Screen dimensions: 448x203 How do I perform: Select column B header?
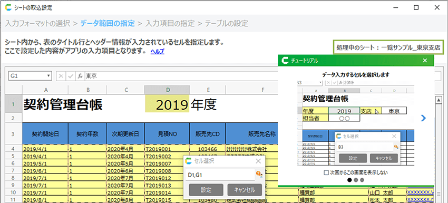click(87, 90)
